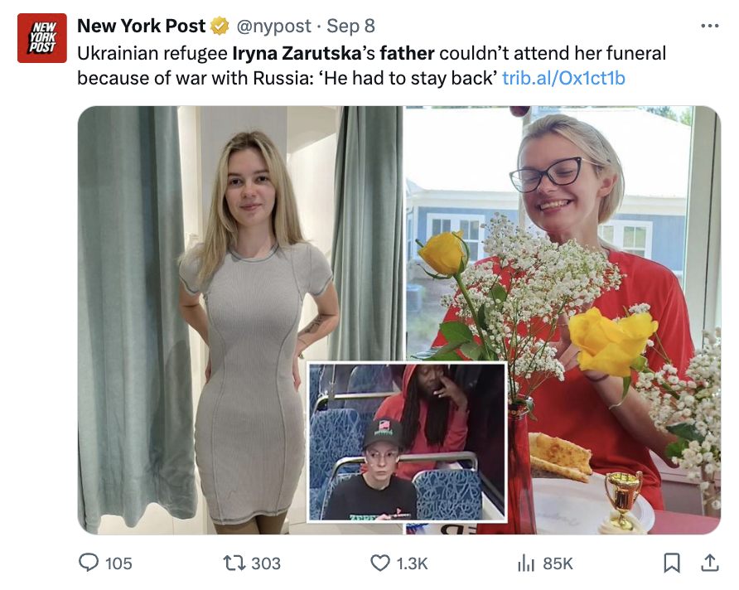
Task: Click the share upload arrow icon
Action: pos(709,563)
